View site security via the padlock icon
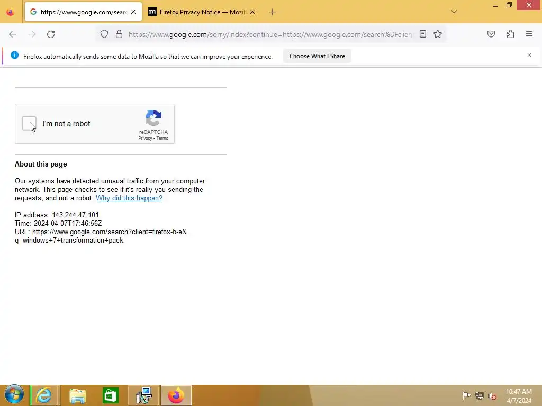Screen dimensions: 542x406 coord(119,34)
